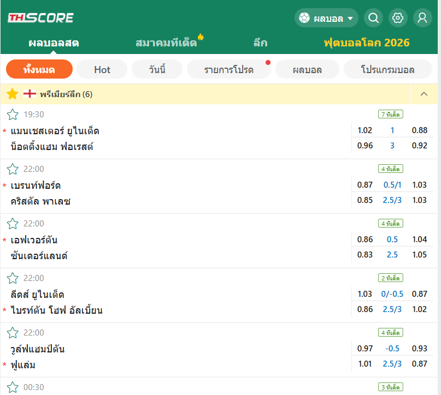The height and width of the screenshot is (395, 441).
Task: Open ฟุตบอลโลก 2026 tab
Action: click(367, 43)
